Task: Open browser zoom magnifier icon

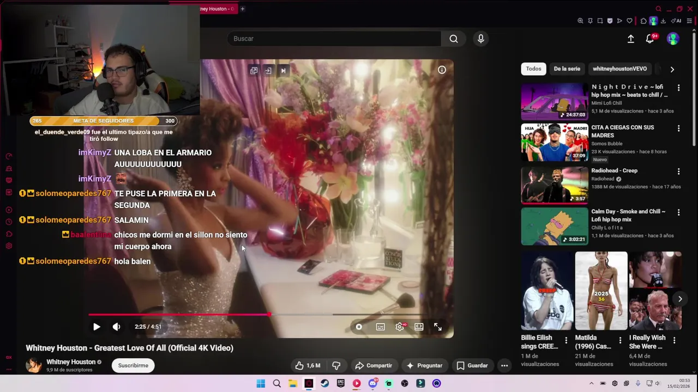Action: [x=580, y=21]
